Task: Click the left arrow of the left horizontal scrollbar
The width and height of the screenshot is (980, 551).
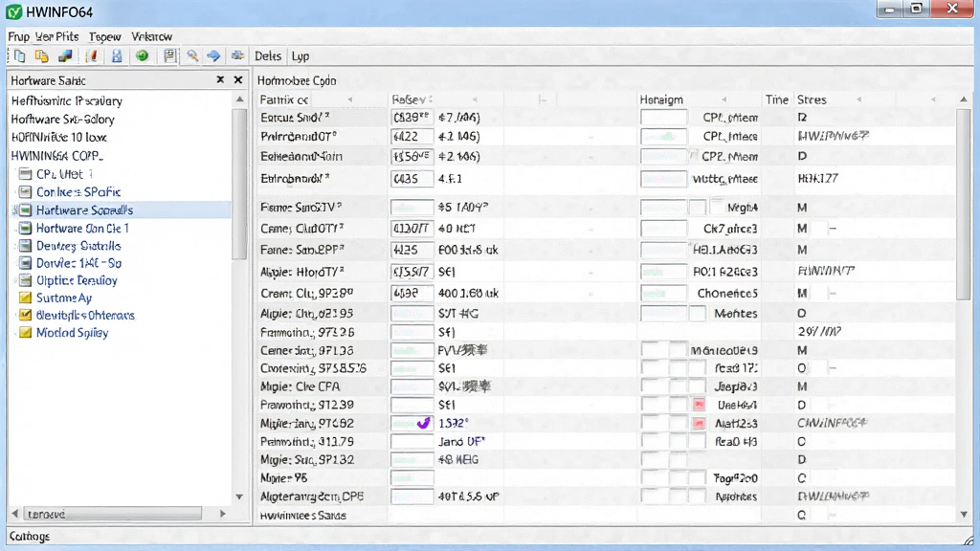Action: pos(15,514)
